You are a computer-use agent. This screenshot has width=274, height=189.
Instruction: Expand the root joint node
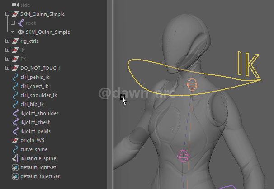tap(13, 23)
